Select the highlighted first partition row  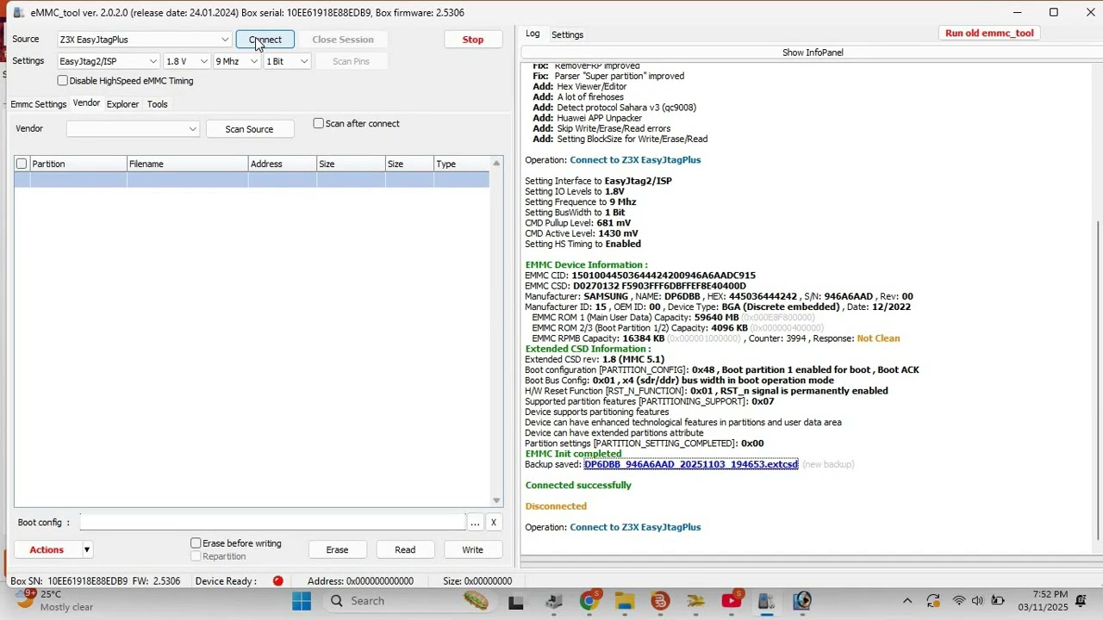point(252,179)
